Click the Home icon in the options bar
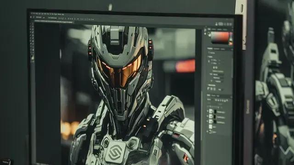 tap(31, 17)
